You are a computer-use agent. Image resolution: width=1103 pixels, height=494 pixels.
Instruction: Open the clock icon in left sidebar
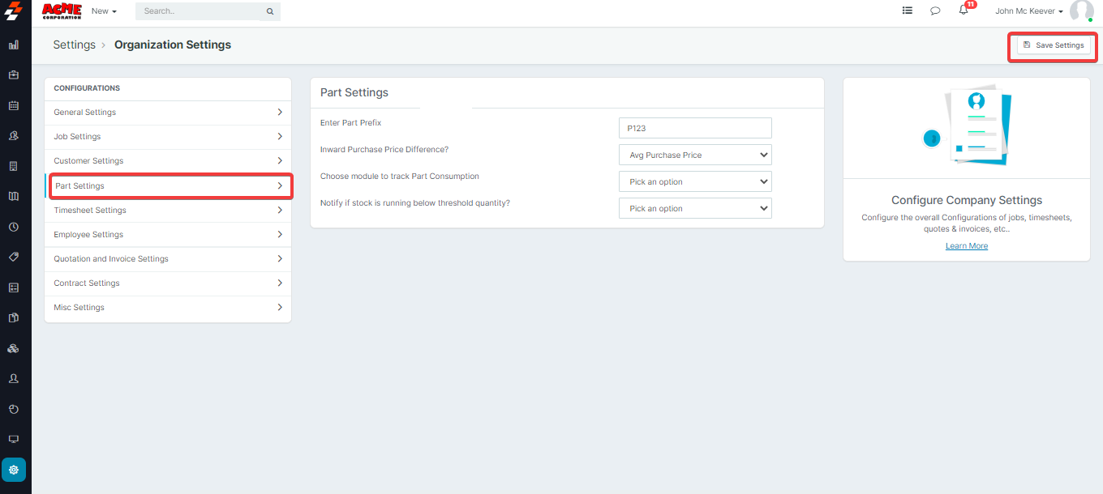pyautogui.click(x=14, y=227)
